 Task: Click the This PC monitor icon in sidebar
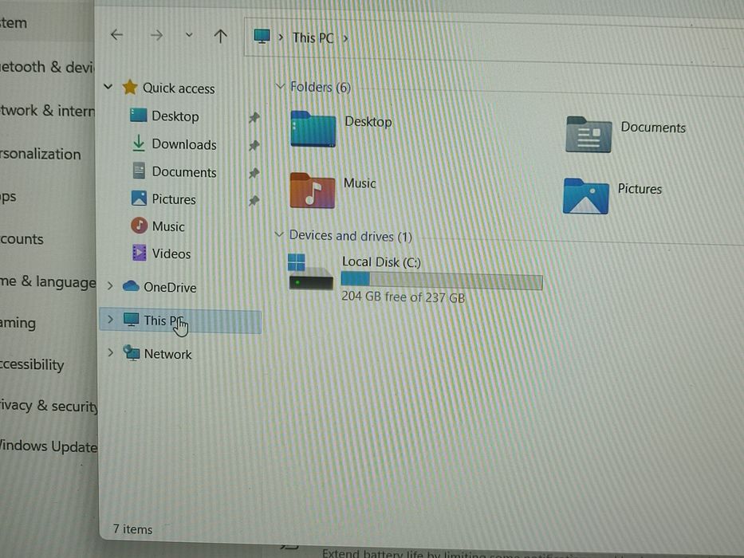pos(132,320)
